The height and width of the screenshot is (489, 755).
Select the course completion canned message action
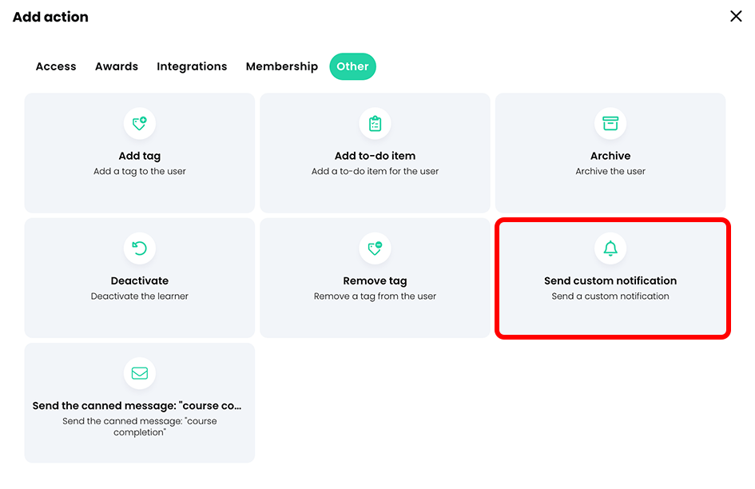pos(140,403)
